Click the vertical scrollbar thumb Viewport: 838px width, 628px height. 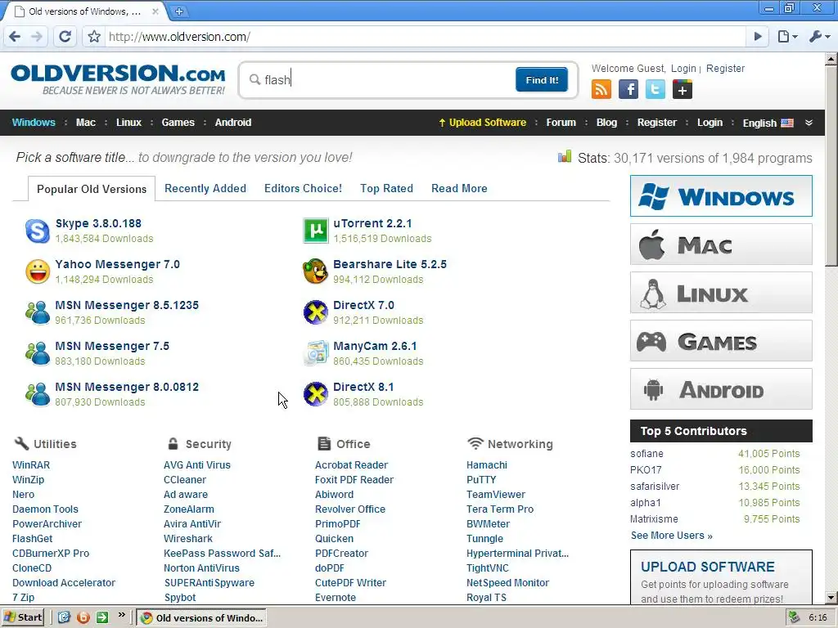(x=831, y=165)
